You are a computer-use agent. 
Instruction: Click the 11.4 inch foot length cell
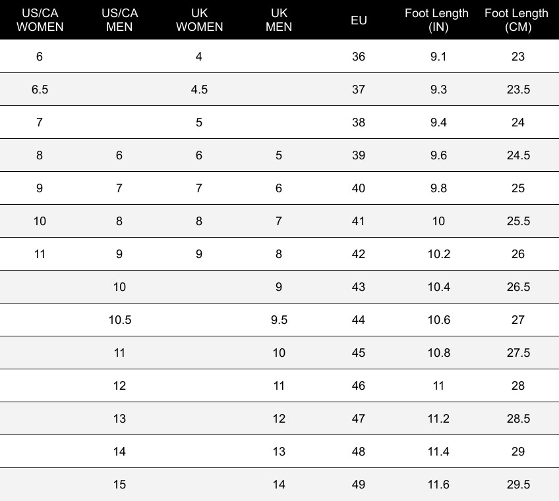coord(438,452)
